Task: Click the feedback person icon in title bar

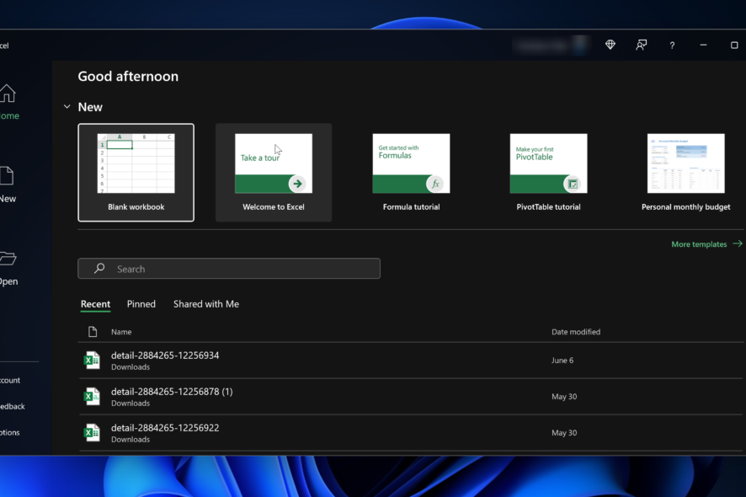Action: coord(641,45)
